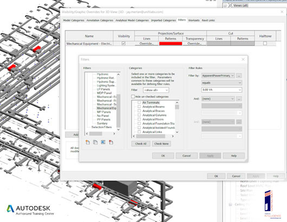The image size is (287, 222).
Task: Switch to the Annotation Categories tab
Action: tap(100, 21)
